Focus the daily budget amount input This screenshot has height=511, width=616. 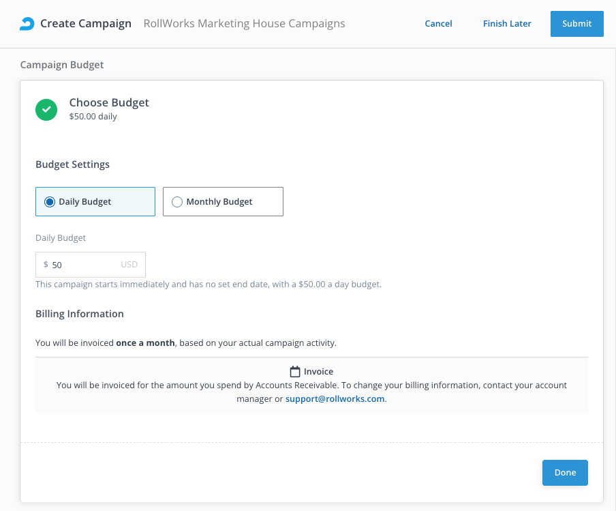82,265
